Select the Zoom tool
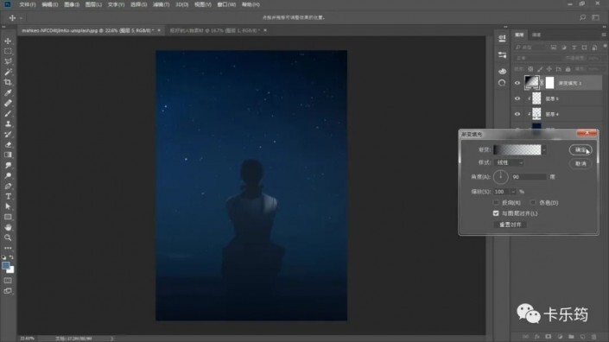 coord(8,237)
